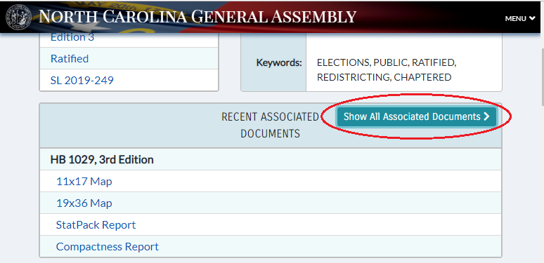Open the Compactness Report link
Image resolution: width=544 pixels, height=263 pixels.
point(108,247)
